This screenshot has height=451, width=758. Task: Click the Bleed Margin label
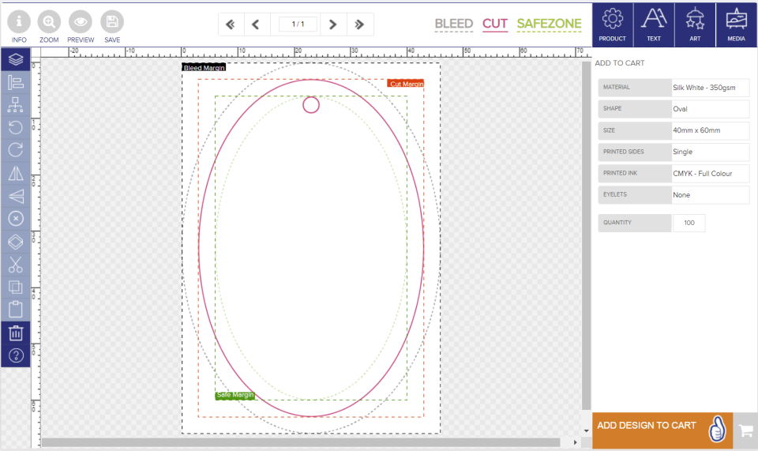204,68
